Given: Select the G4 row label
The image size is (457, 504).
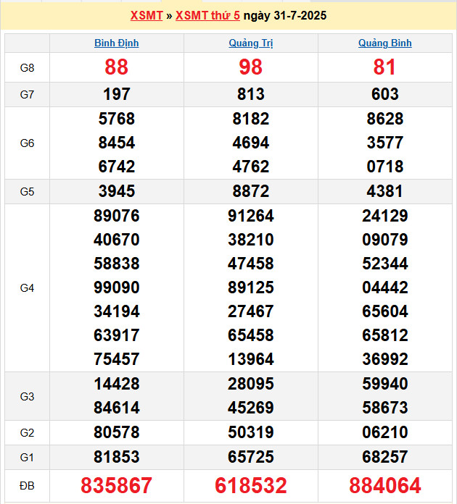Looking at the screenshot, I should pos(27,287).
